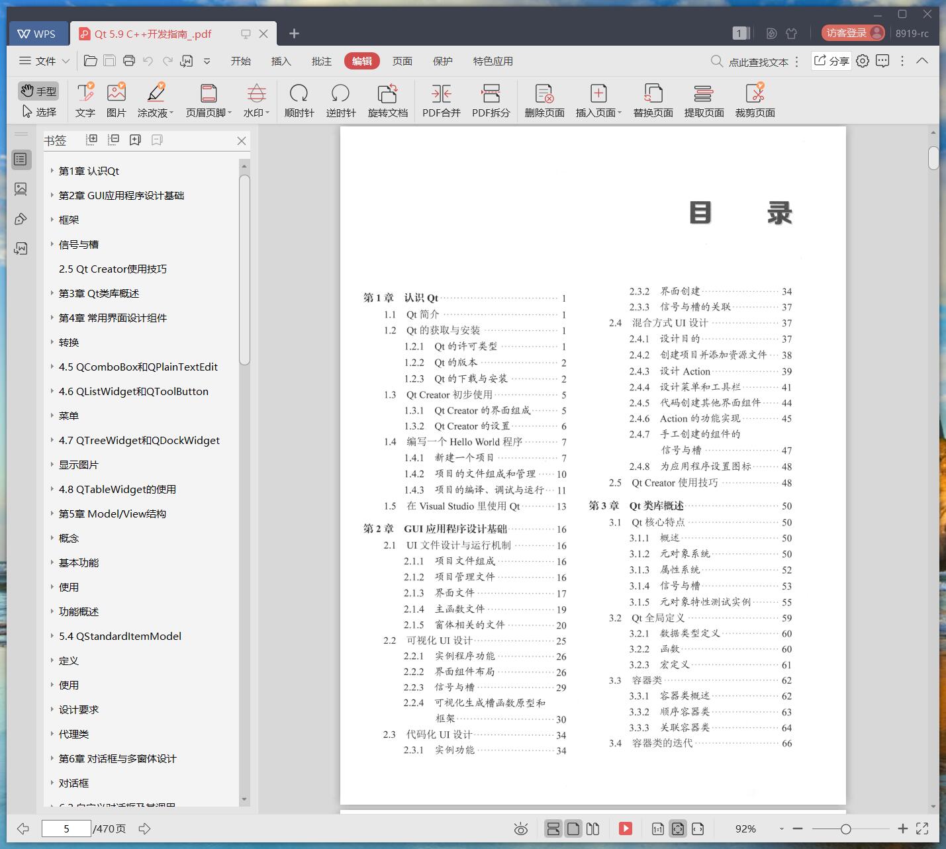Open the 开始 ribbon tab
946x849 pixels.
pos(240,61)
